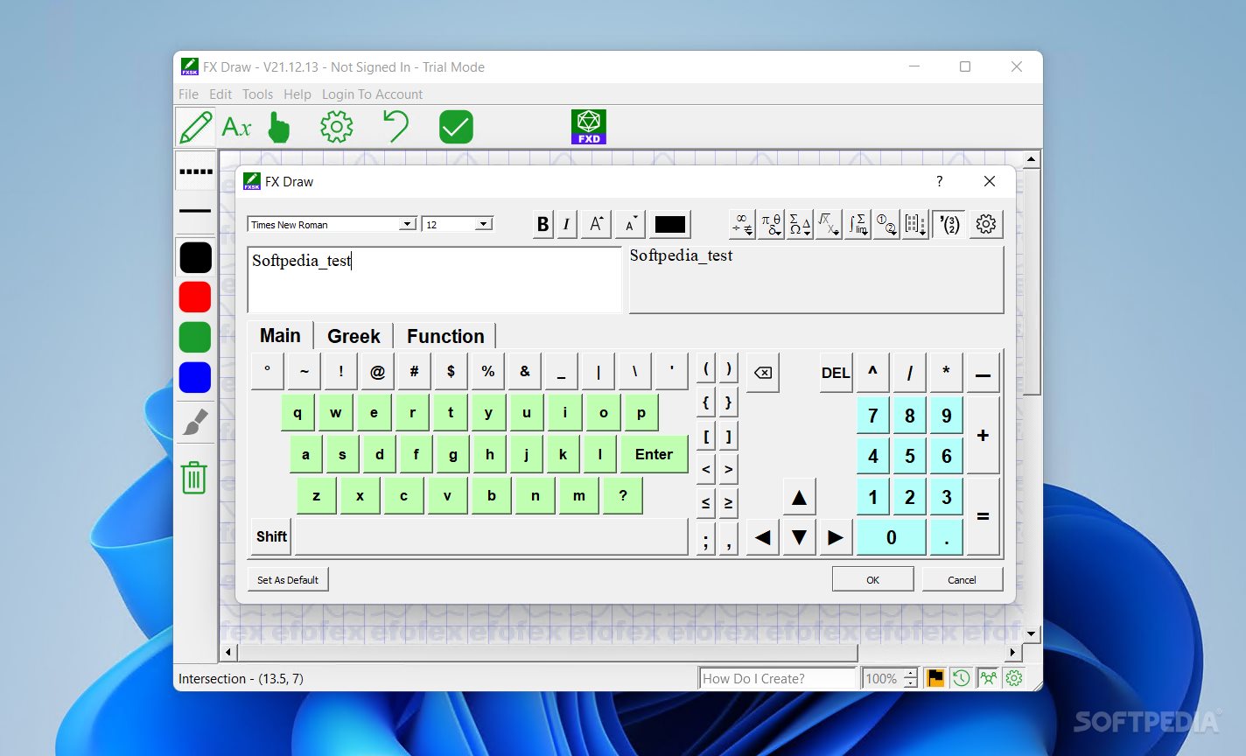This screenshot has width=1246, height=756.
Task: Click the green checkmark button
Action: [456, 127]
